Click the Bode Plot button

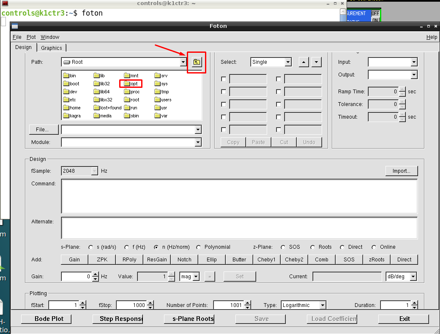click(46, 319)
